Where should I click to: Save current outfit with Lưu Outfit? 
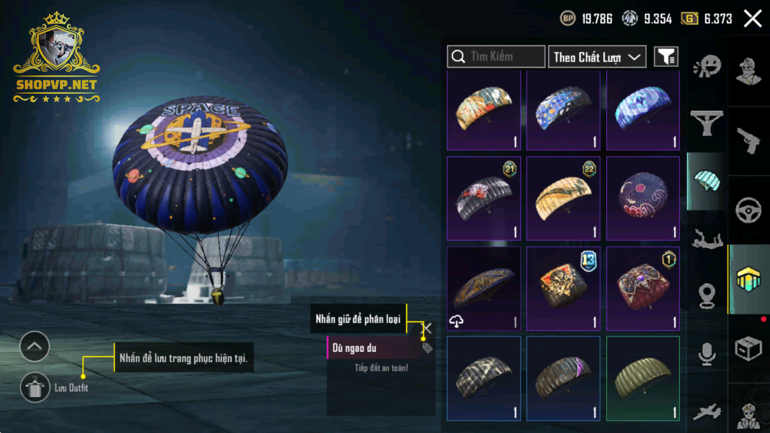(35, 388)
